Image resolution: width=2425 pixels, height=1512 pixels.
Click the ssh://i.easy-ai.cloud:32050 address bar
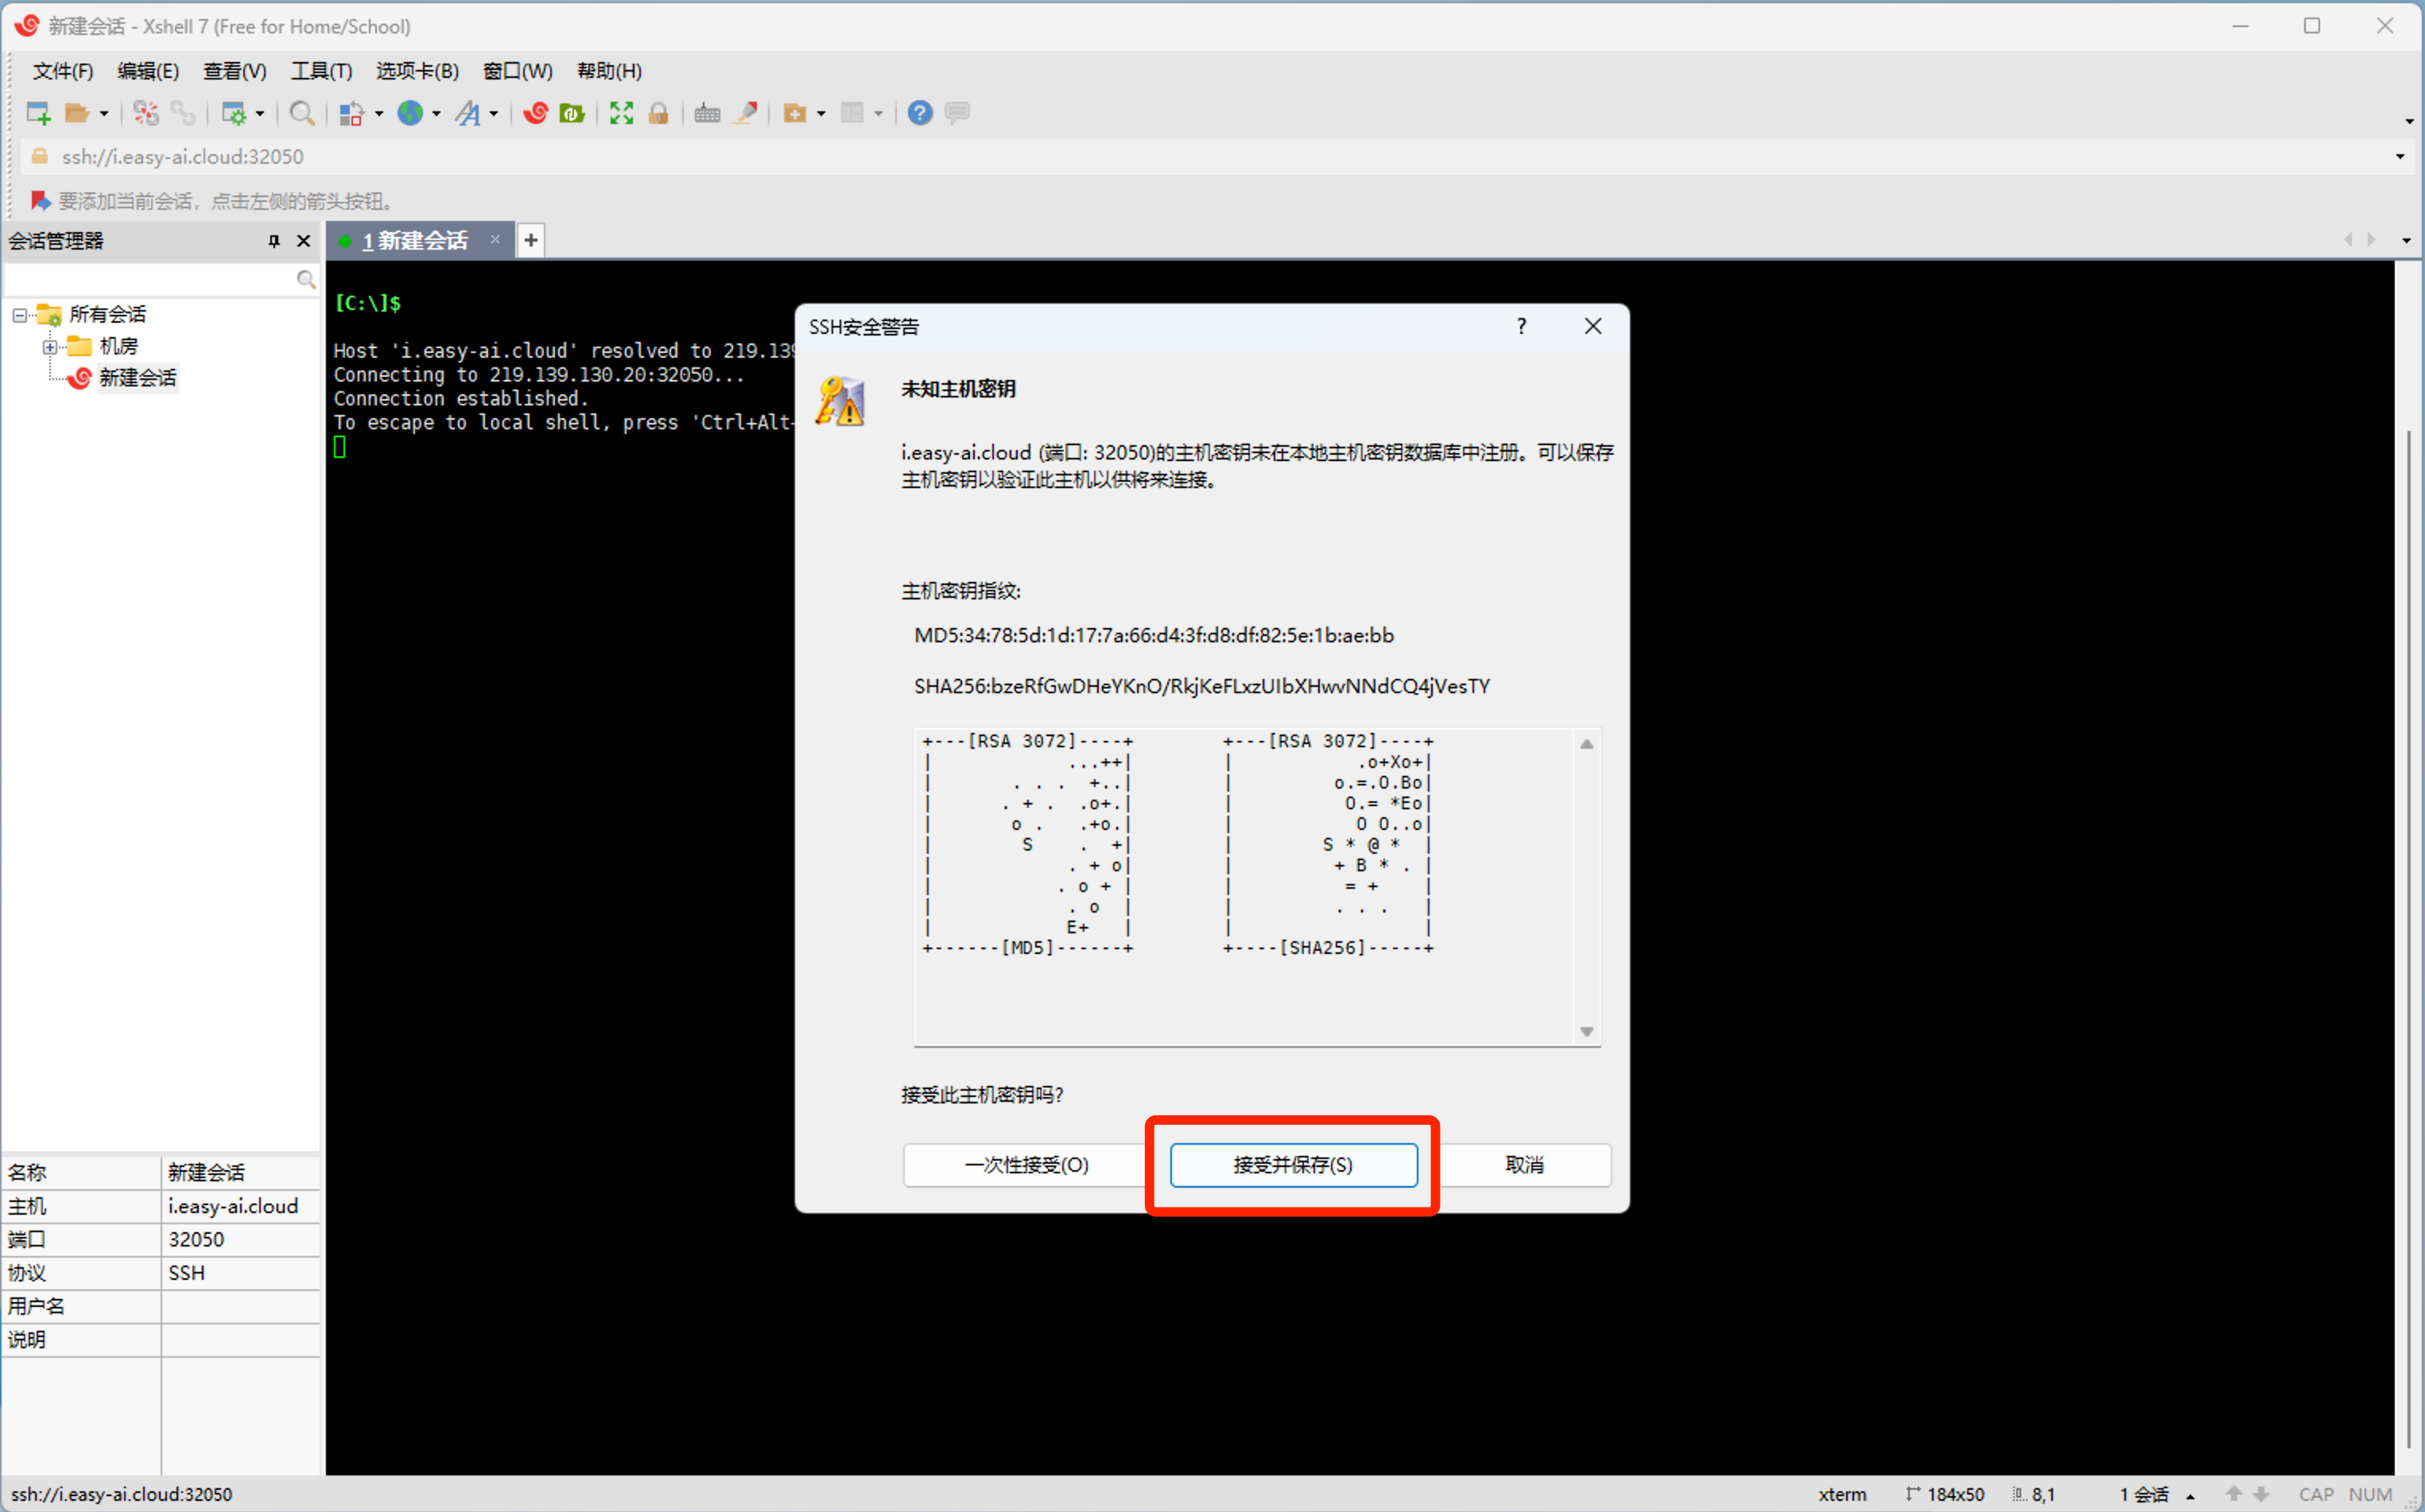(x=1210, y=157)
